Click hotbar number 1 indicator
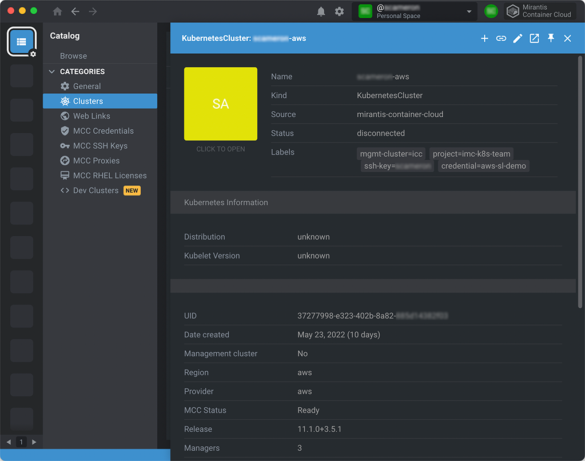The height and width of the screenshot is (461, 585). click(x=21, y=442)
